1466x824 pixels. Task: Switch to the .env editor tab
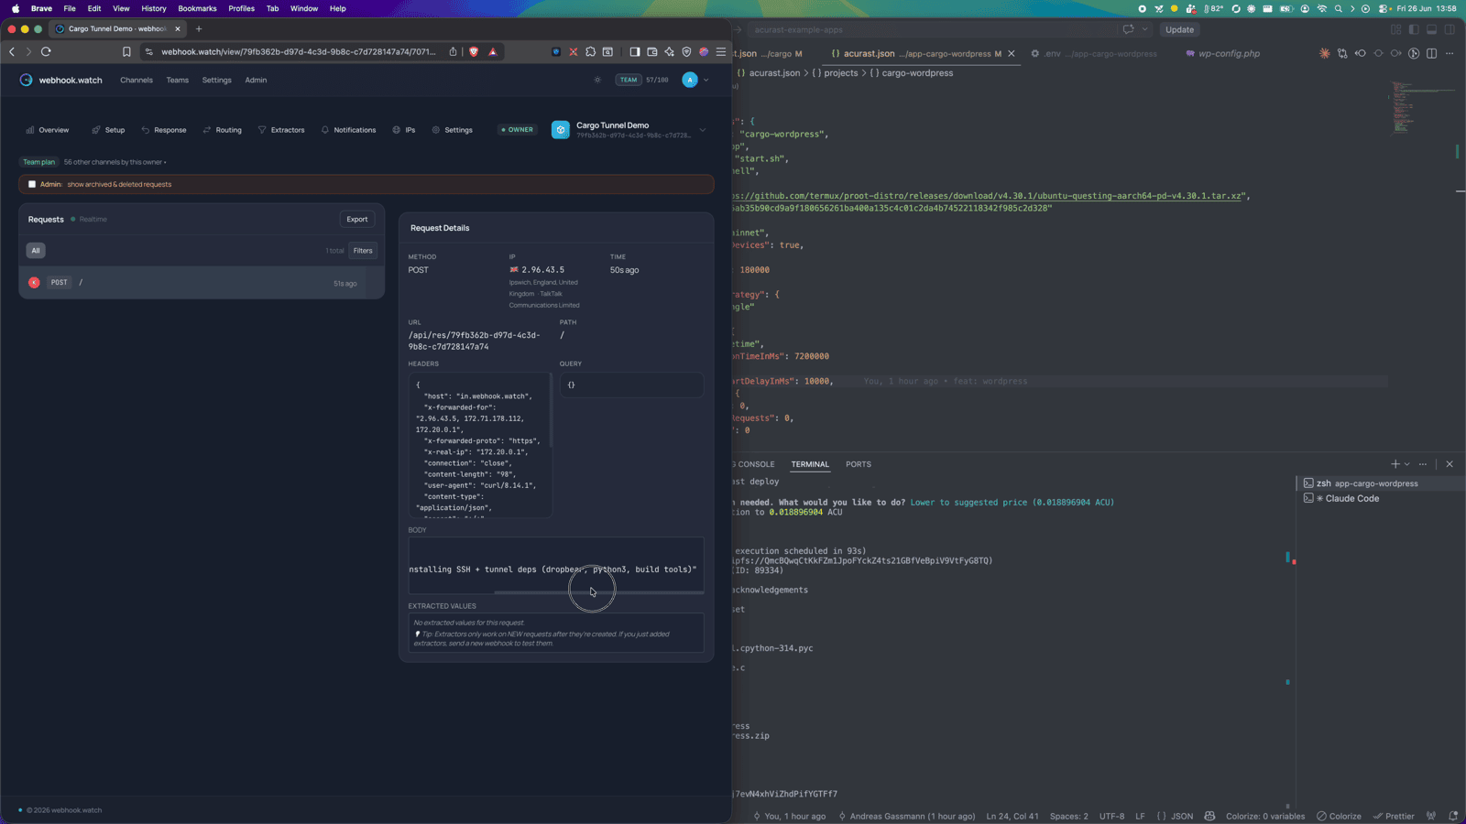(1094, 54)
